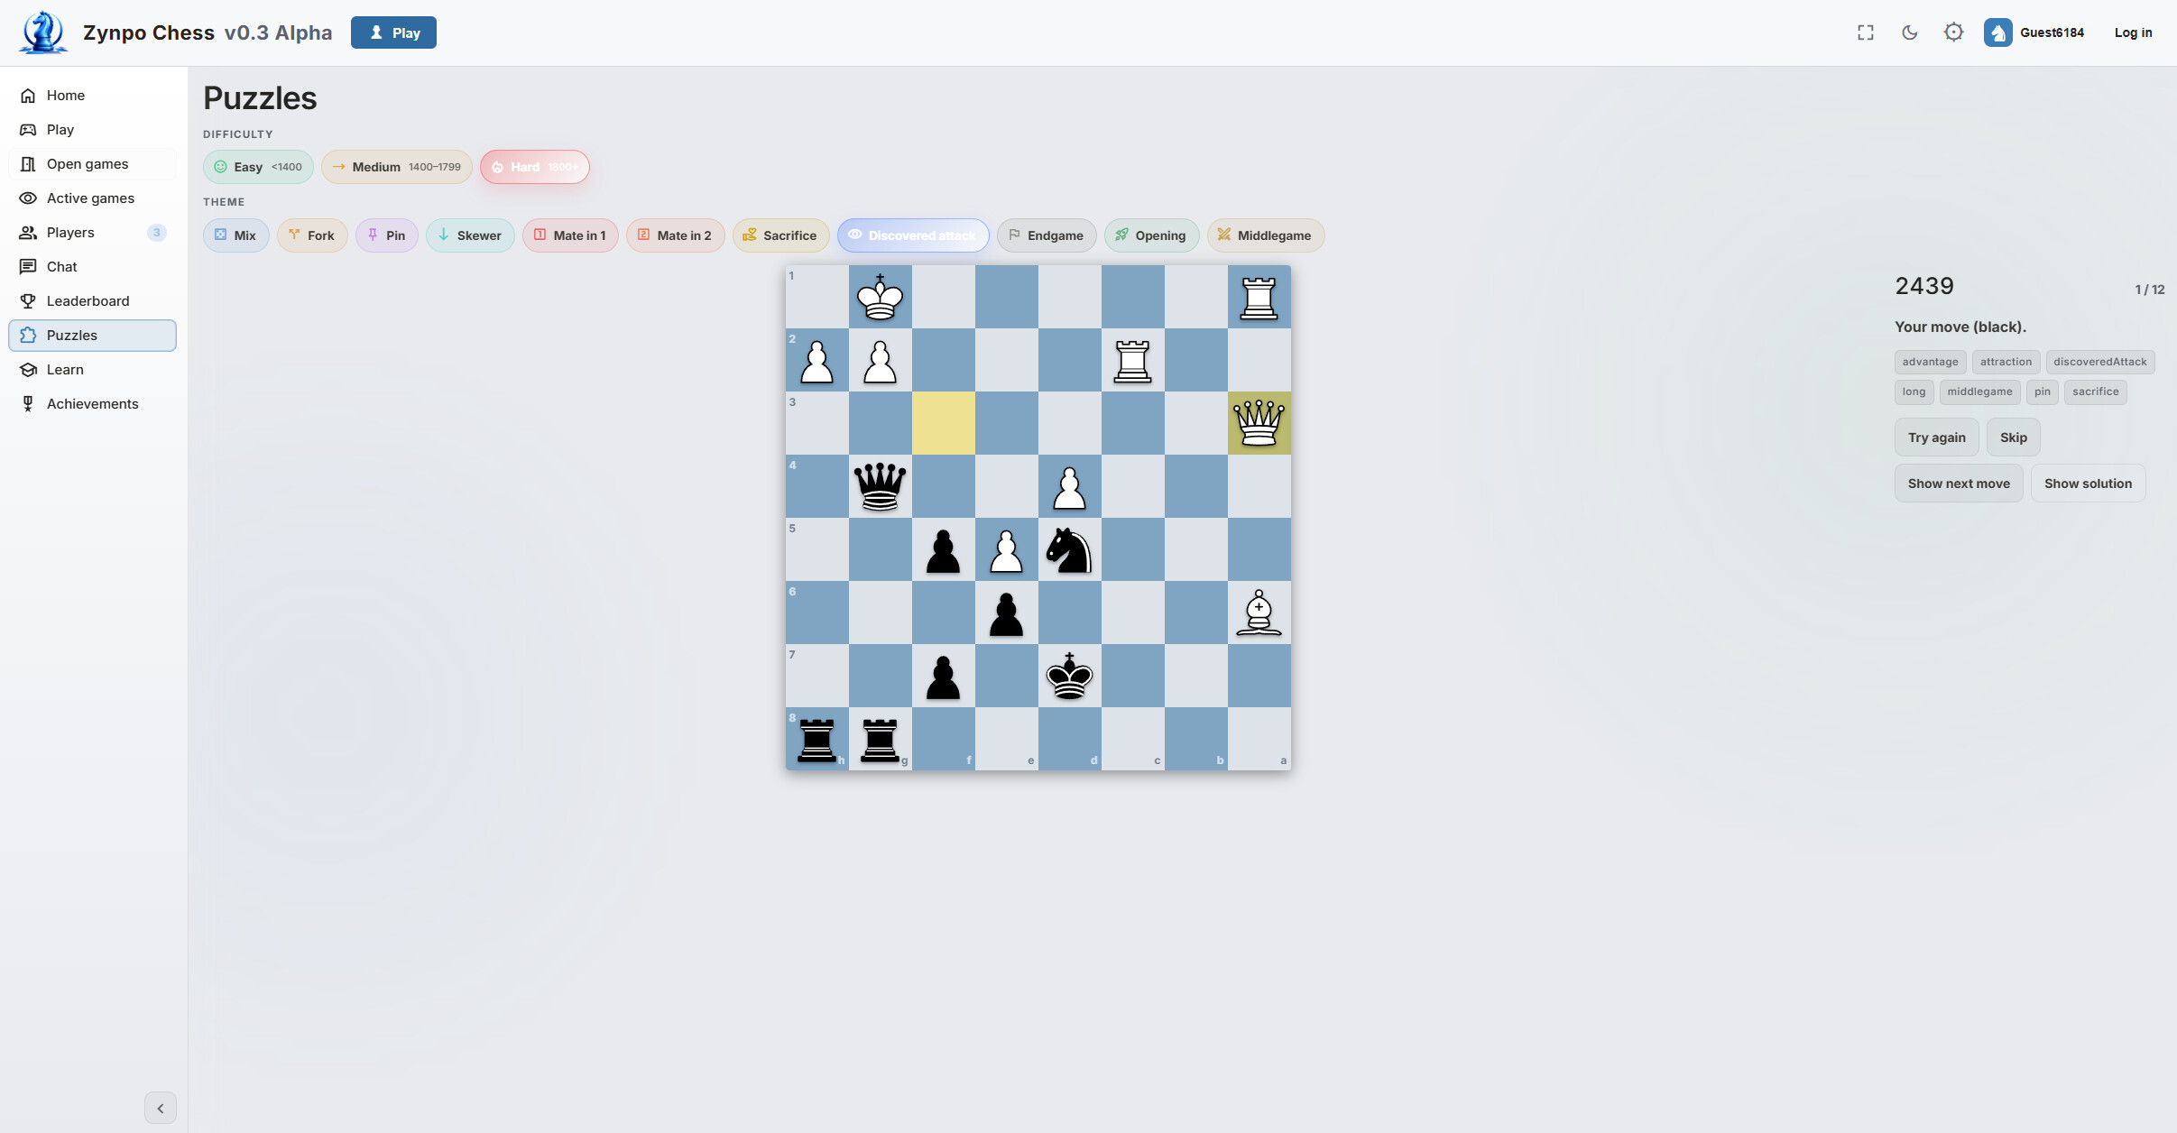This screenshot has height=1133, width=2177.
Task: Open the Players list in sidebar
Action: (93, 233)
